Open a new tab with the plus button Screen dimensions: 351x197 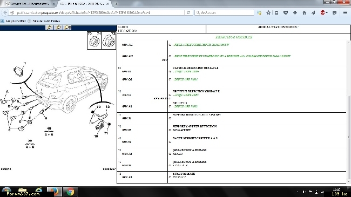click(116, 4)
